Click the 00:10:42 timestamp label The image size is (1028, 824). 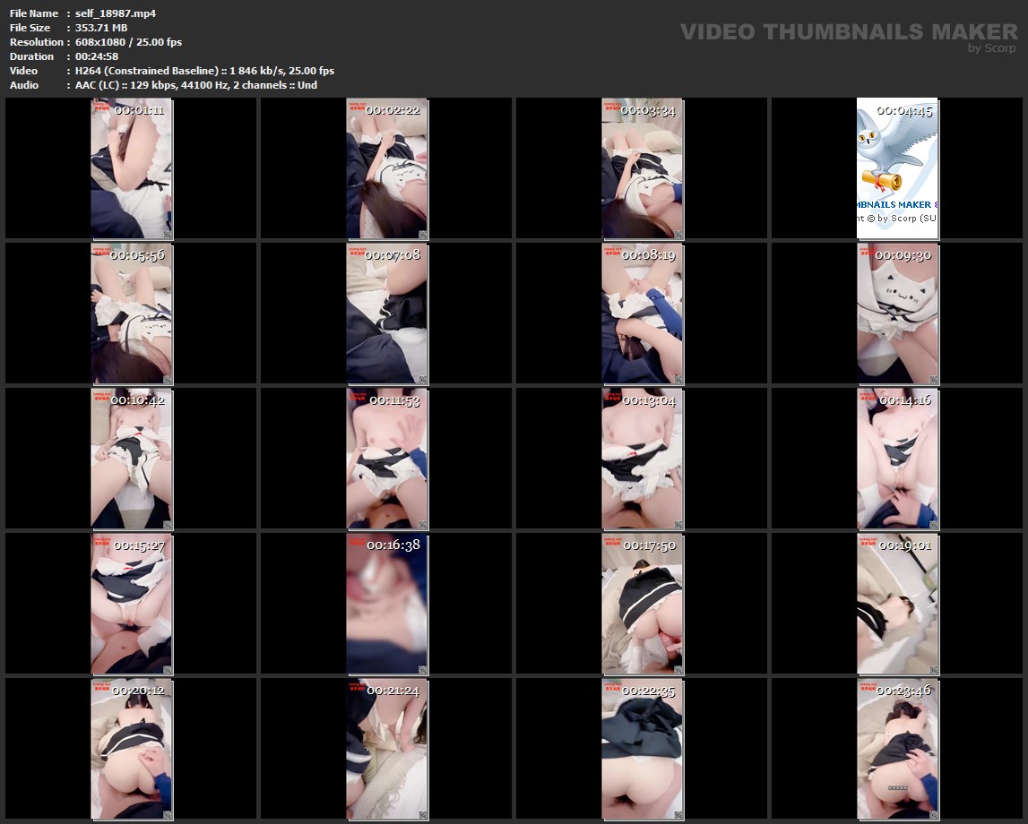137,400
